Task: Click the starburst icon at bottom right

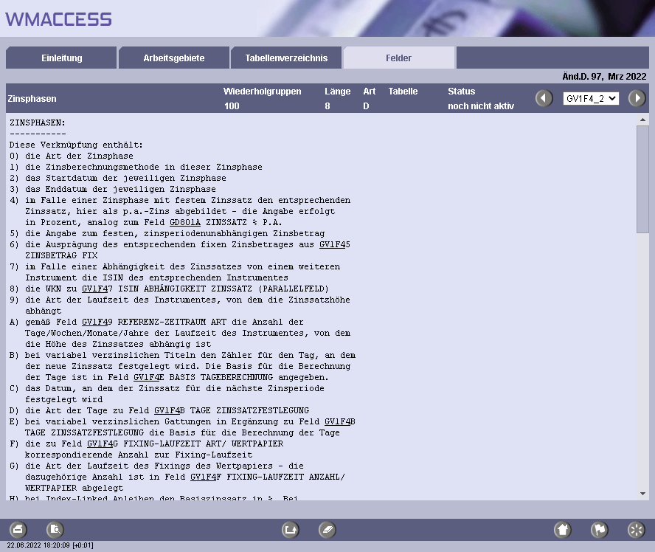Action: 636,529
